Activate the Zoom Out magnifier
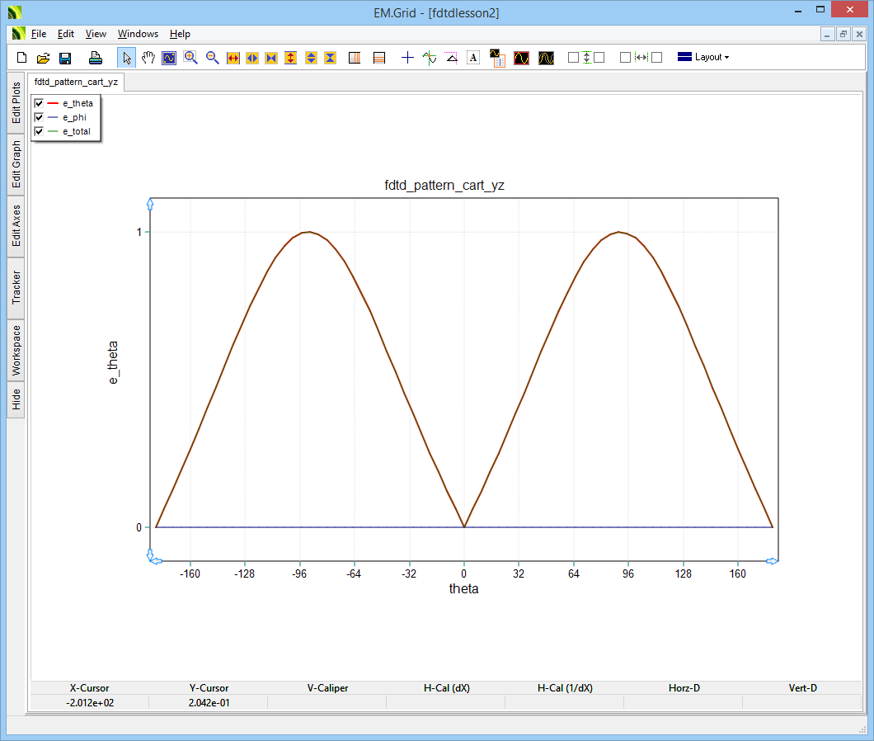Viewport: 874px width, 741px height. pyautogui.click(x=212, y=58)
